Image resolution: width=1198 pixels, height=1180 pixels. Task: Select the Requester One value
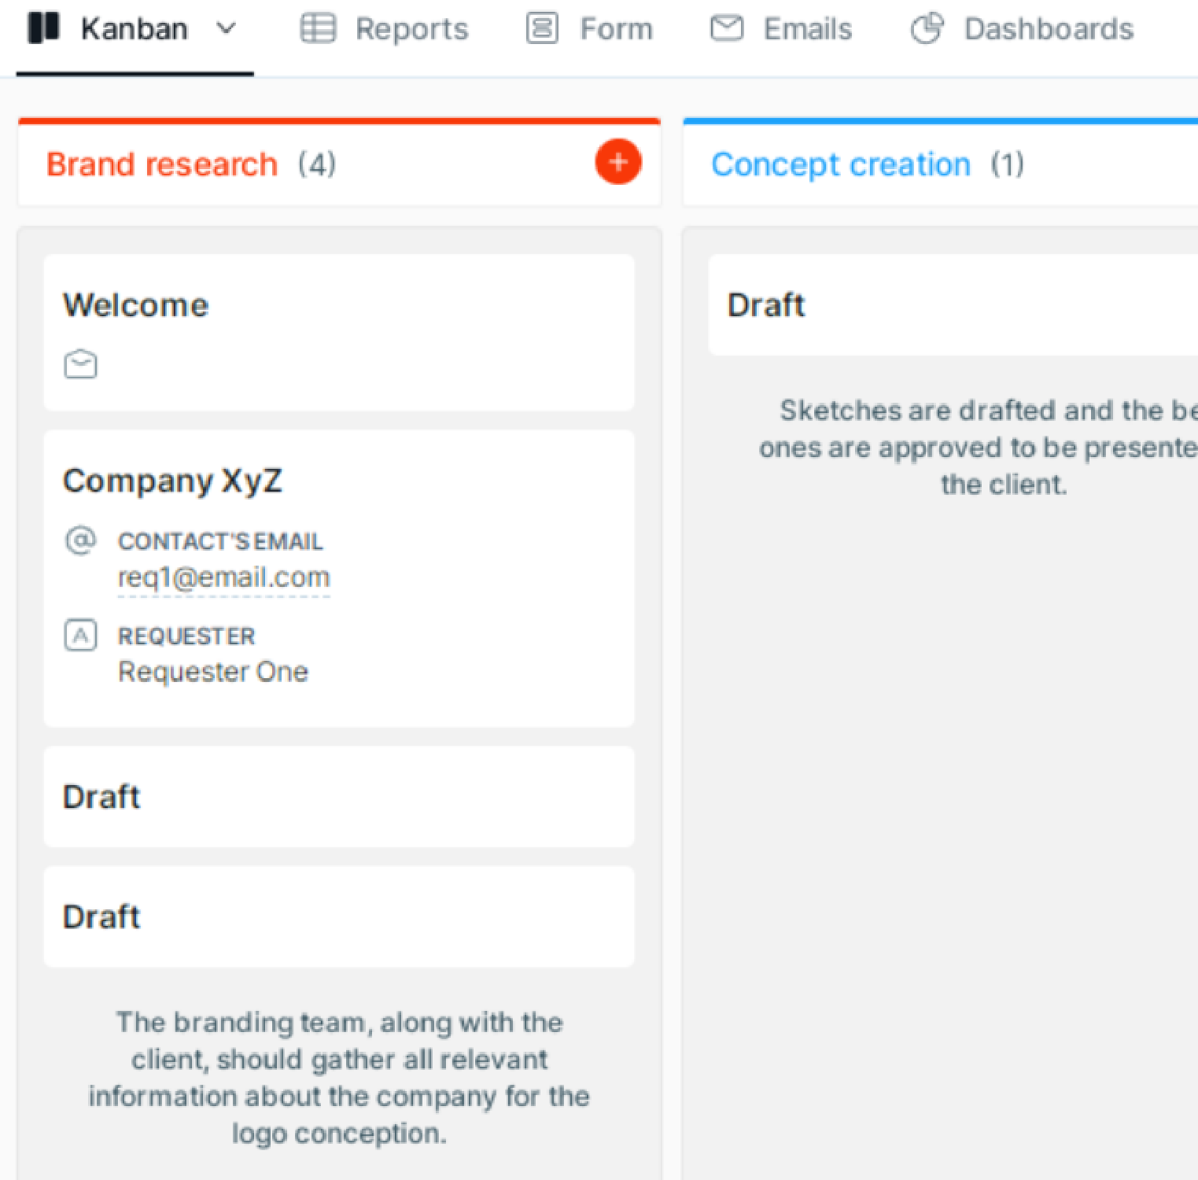pyautogui.click(x=213, y=672)
